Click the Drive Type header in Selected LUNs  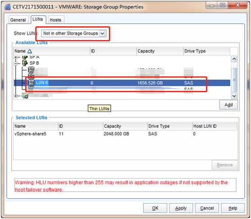coord(170,126)
